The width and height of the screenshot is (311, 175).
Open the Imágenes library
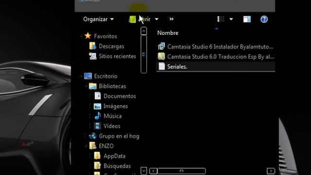coord(116,106)
